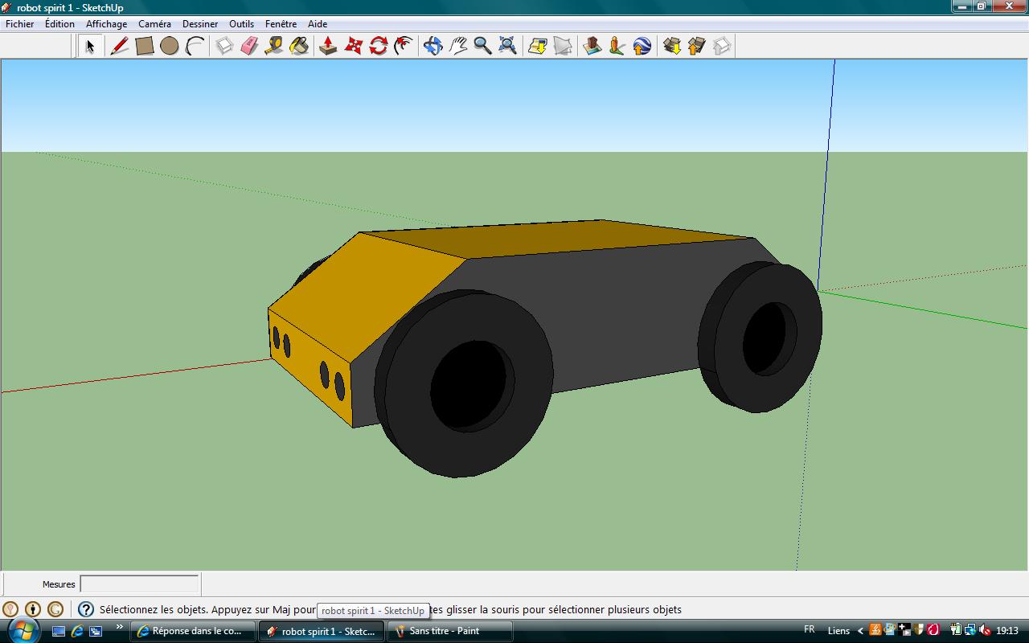Image resolution: width=1029 pixels, height=643 pixels.
Task: Click the Place Model icon
Action: [592, 46]
